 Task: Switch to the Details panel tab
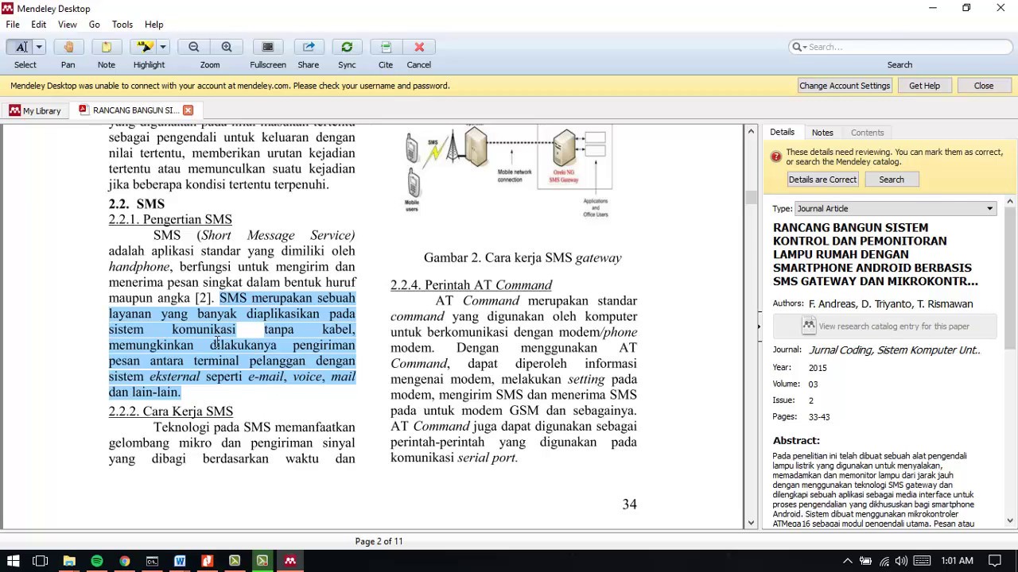point(782,133)
